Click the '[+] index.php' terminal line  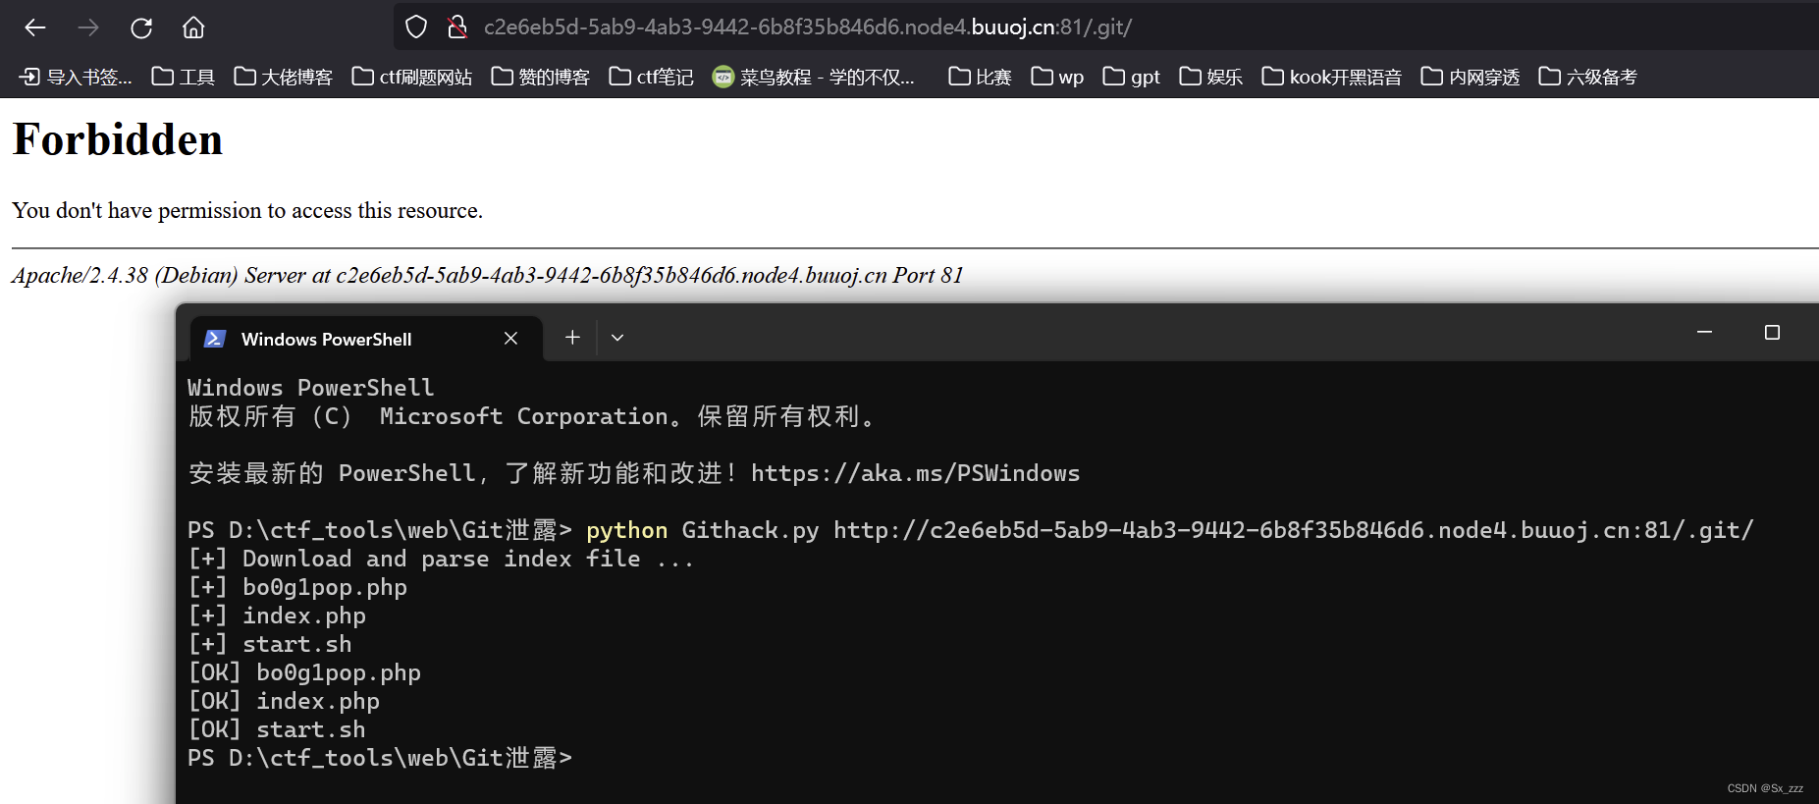(277, 616)
